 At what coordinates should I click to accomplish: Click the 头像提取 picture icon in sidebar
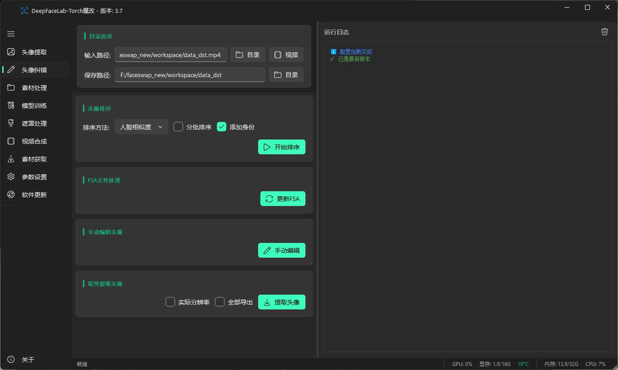coord(11,52)
